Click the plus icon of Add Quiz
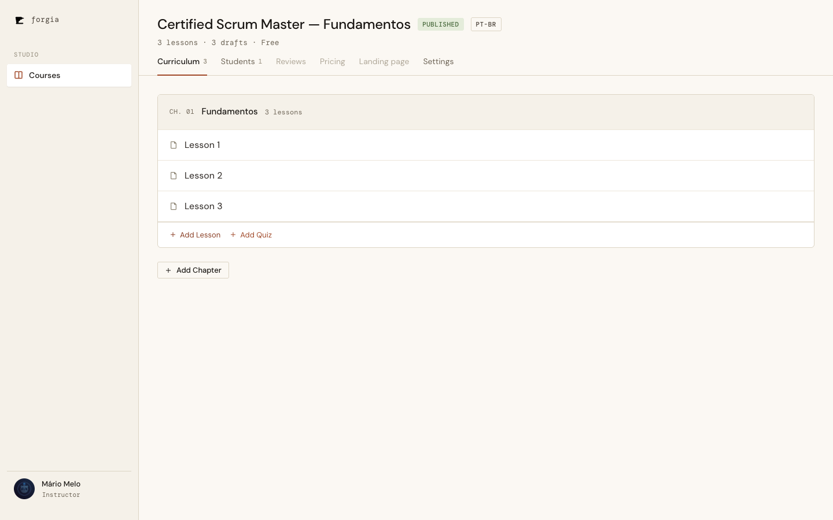 233,235
